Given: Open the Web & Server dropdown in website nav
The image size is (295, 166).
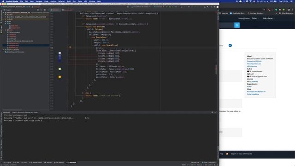Looking at the screenshot, I should pos(269,18).
